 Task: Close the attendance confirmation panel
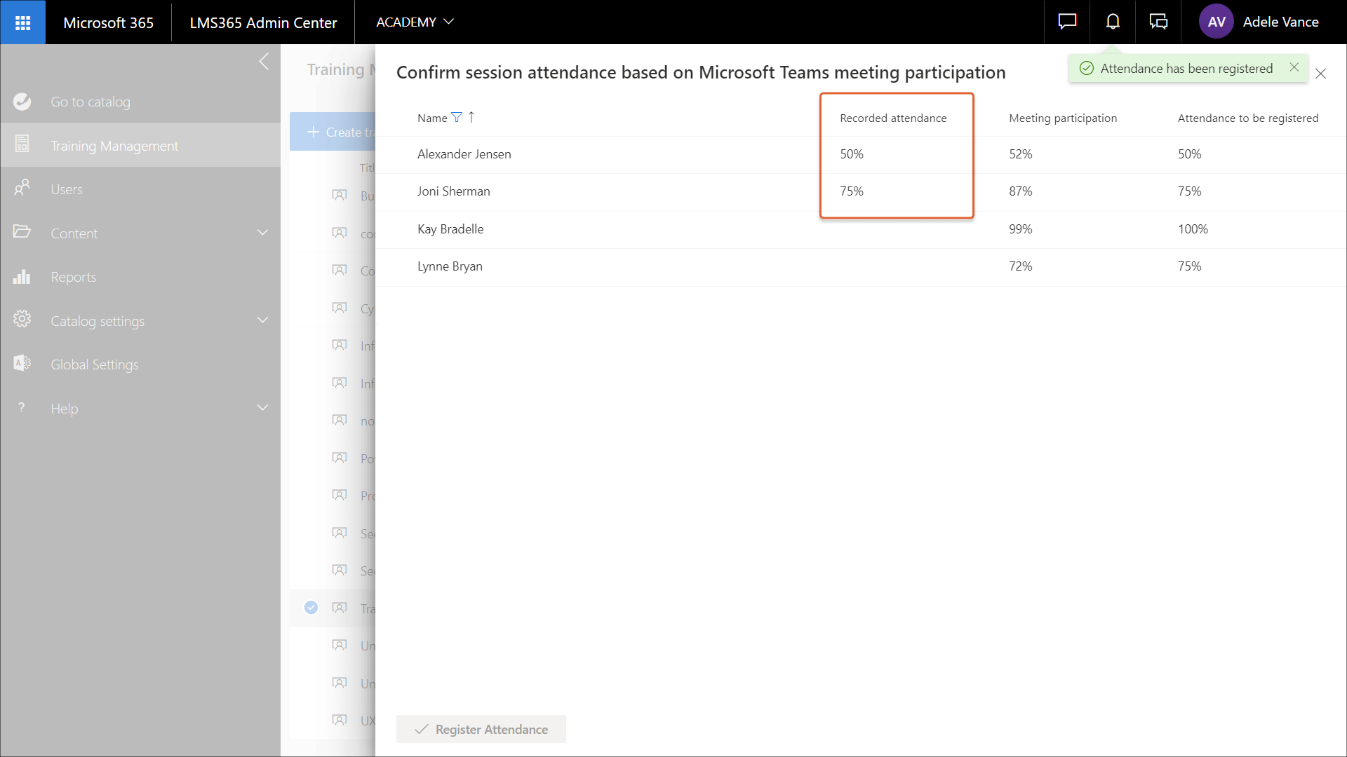point(1320,74)
